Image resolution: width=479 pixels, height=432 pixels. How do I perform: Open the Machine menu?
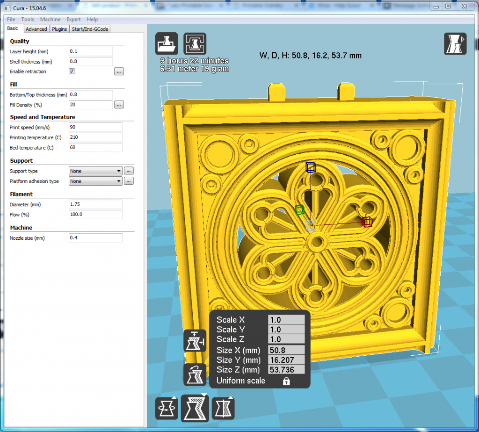coord(50,19)
